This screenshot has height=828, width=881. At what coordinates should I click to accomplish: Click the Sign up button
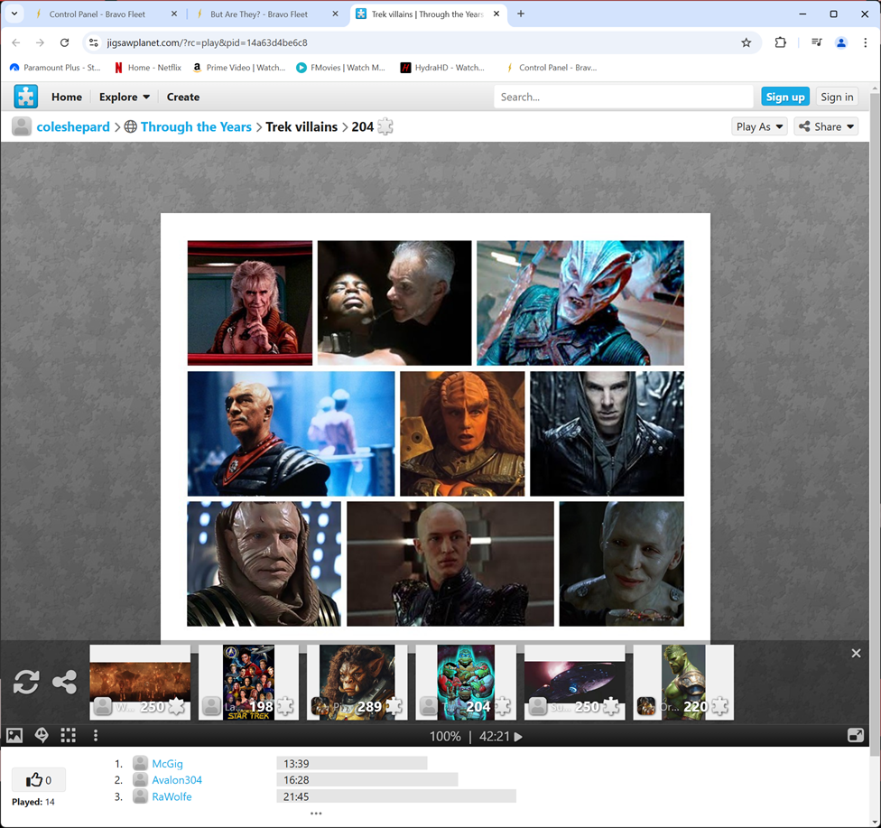tap(785, 97)
